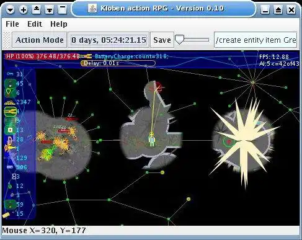Click the red targeted enemy at beam end

158,87
